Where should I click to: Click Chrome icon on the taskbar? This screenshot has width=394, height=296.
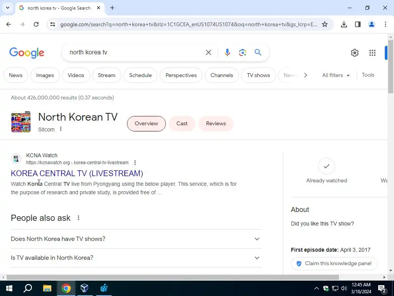tap(66, 288)
